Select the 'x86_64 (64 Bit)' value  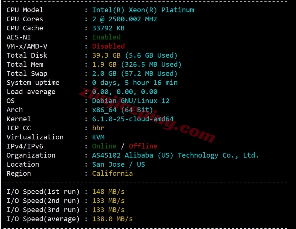tap(123, 110)
